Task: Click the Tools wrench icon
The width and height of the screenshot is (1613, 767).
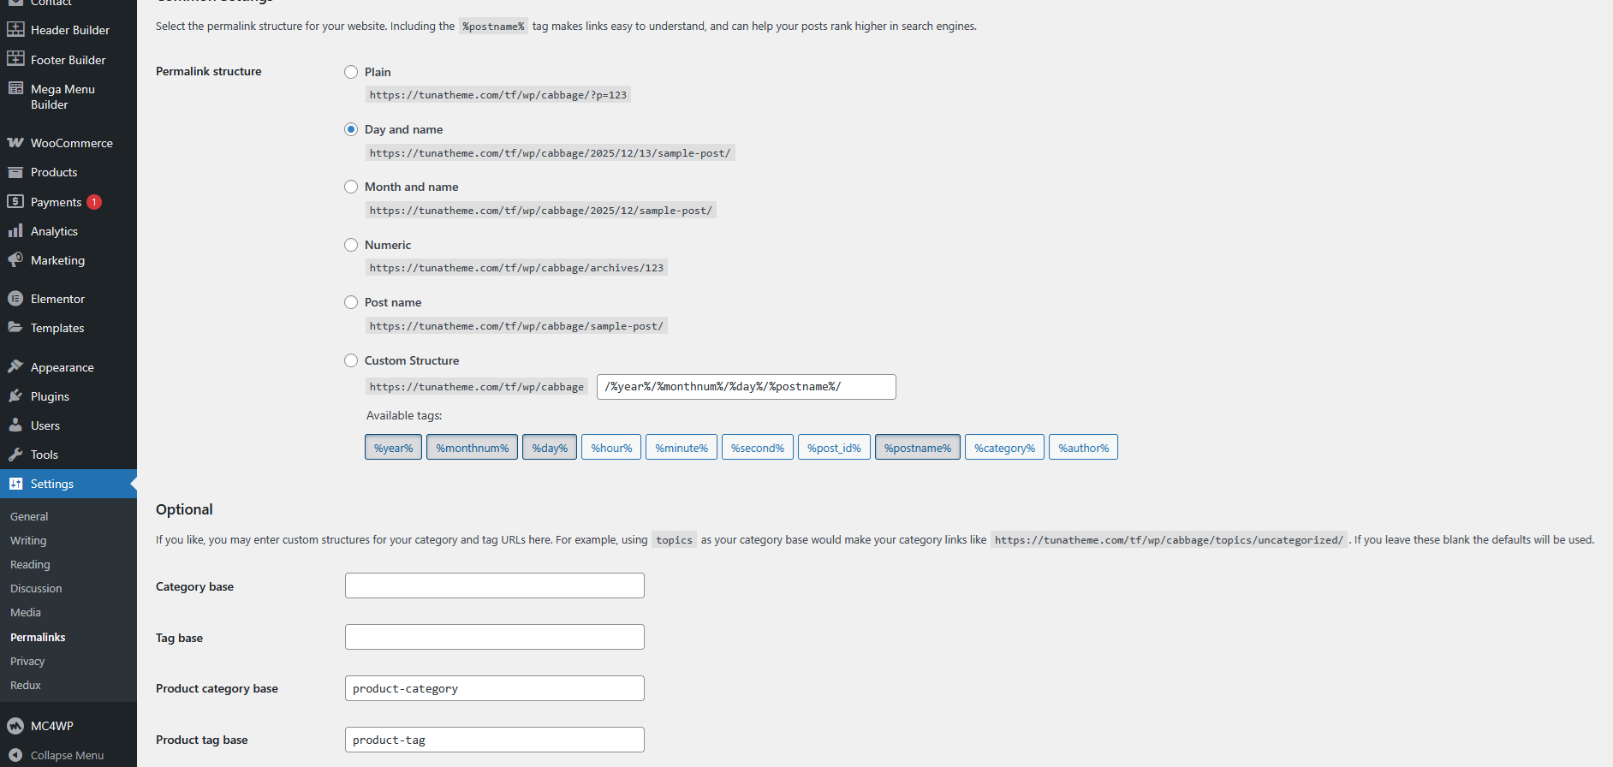Action: (x=15, y=455)
